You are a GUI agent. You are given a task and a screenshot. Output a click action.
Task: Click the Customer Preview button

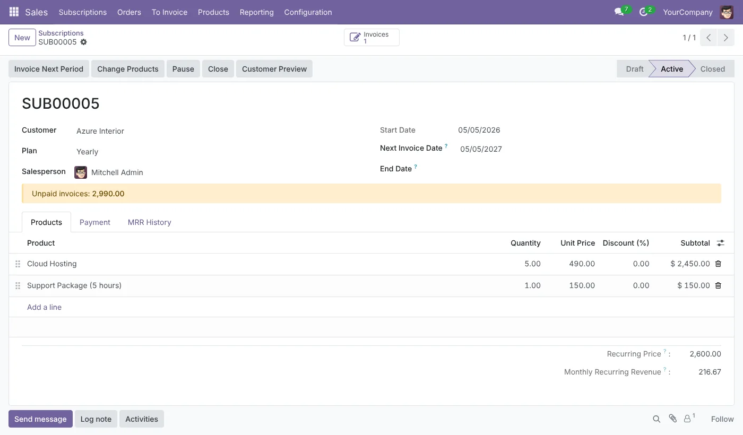[274, 69]
